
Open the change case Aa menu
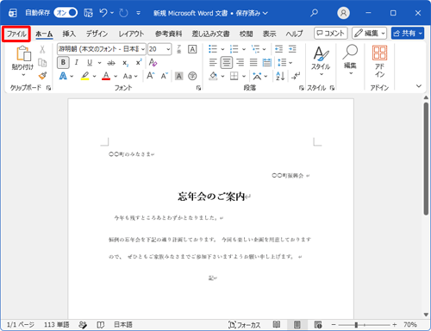(130, 76)
